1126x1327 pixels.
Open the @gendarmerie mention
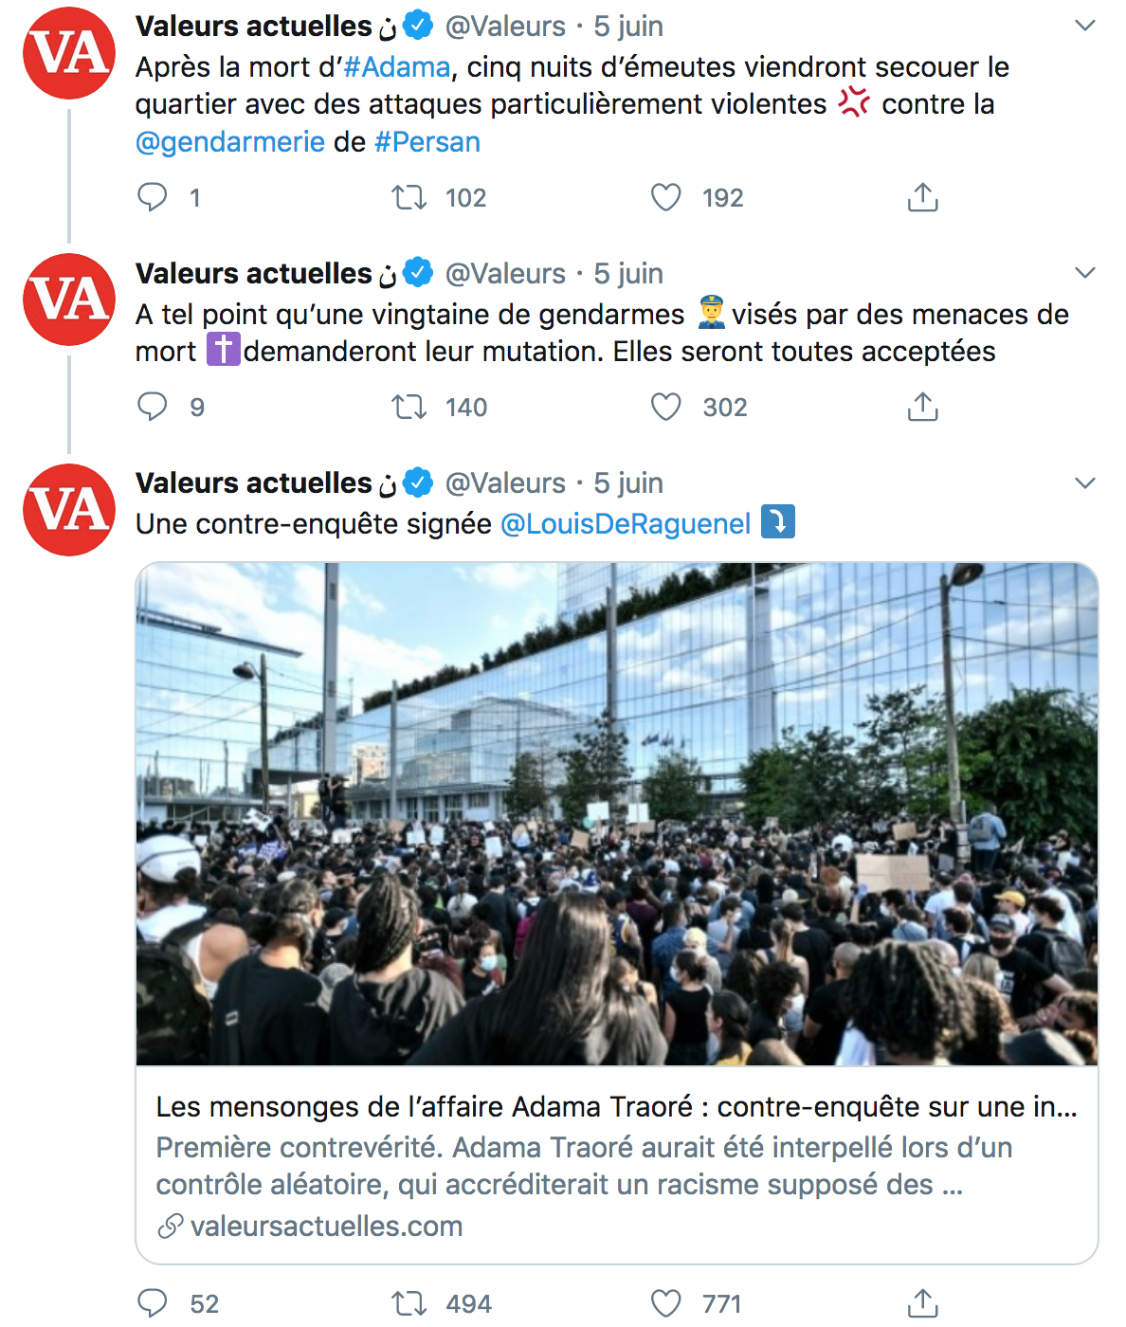tap(230, 142)
